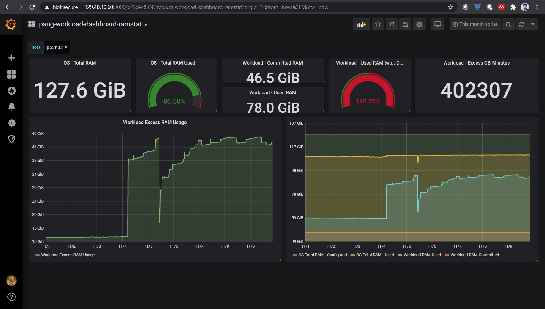
Task: Open the host p52n33 variable dropdown
Action: pos(57,47)
